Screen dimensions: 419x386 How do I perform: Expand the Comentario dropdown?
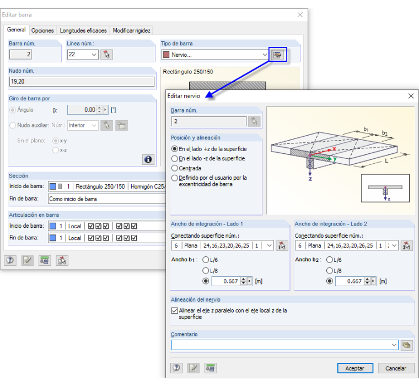click(394, 345)
